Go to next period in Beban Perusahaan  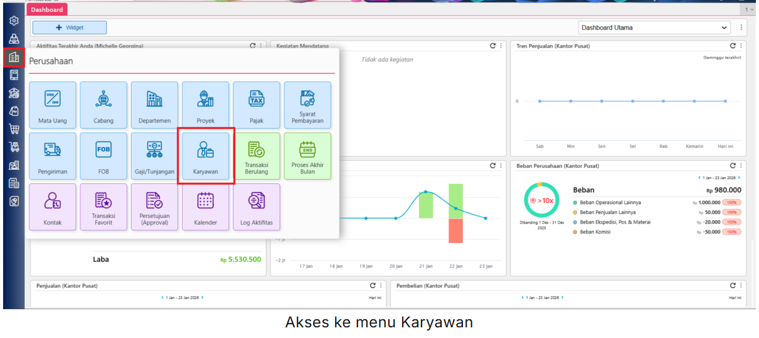(x=739, y=178)
